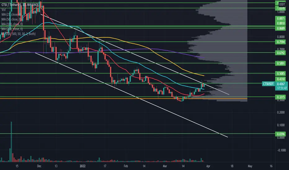Screen dimensions: 289x170
Task: Click the Feb date on time axis
Action: tap(126, 166)
